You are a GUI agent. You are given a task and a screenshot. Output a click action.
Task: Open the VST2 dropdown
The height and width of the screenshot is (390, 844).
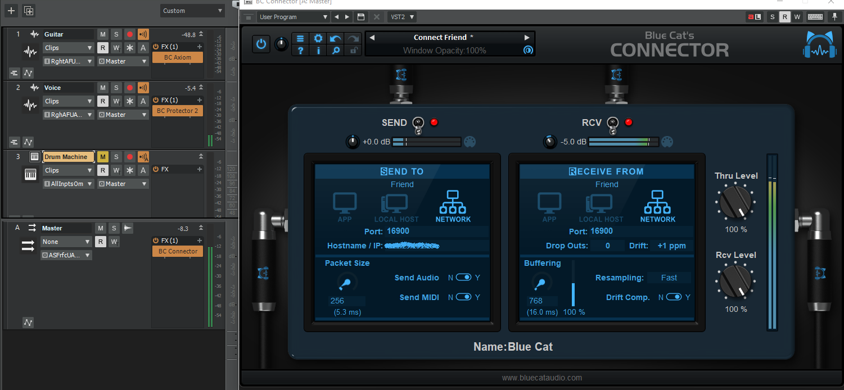(x=403, y=17)
